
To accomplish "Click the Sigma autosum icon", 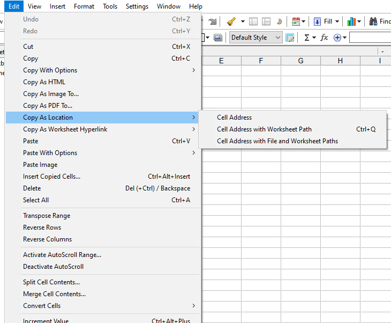I will pyautogui.click(x=307, y=38).
